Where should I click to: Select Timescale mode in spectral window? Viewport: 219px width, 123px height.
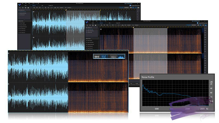click(189, 25)
